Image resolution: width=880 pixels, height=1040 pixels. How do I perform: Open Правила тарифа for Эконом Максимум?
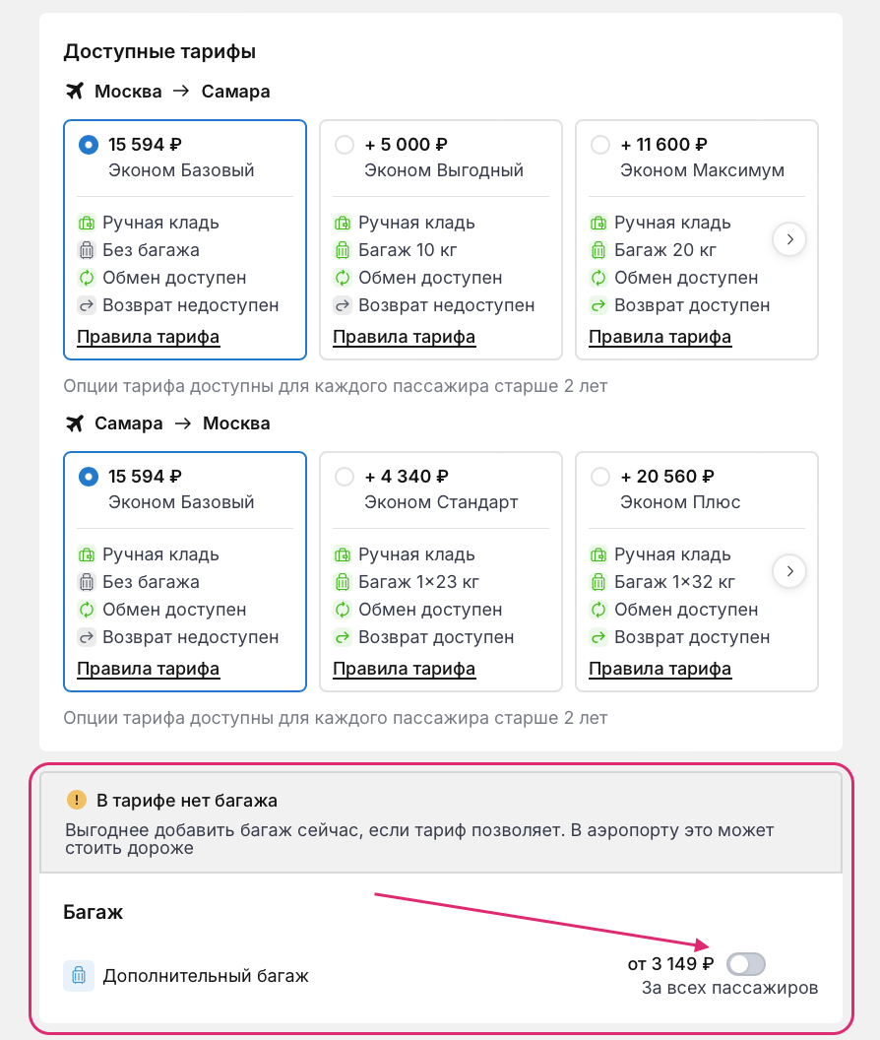point(660,337)
